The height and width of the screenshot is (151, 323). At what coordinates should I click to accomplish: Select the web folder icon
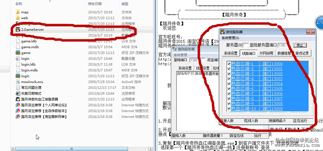[x=18, y=18]
